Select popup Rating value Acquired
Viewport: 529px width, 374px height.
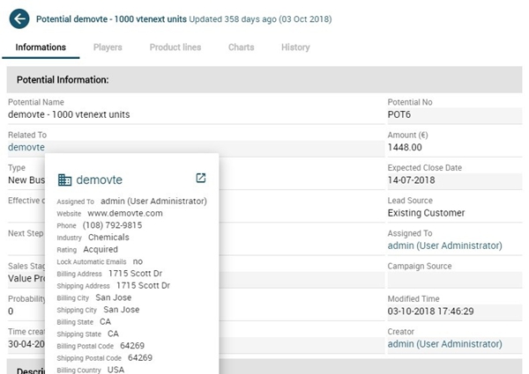pos(101,249)
